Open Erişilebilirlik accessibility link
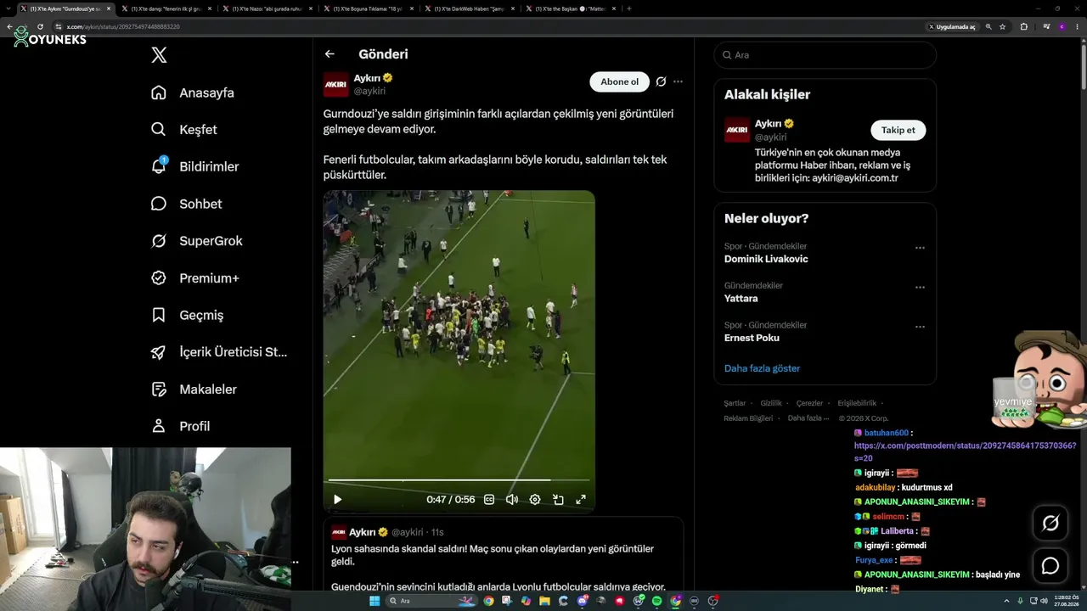 tap(857, 403)
